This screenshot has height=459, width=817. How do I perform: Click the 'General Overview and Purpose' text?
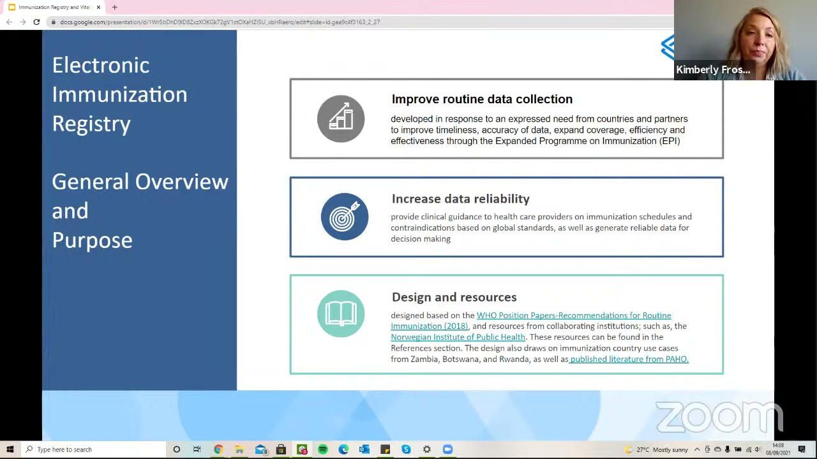pyautogui.click(x=140, y=211)
